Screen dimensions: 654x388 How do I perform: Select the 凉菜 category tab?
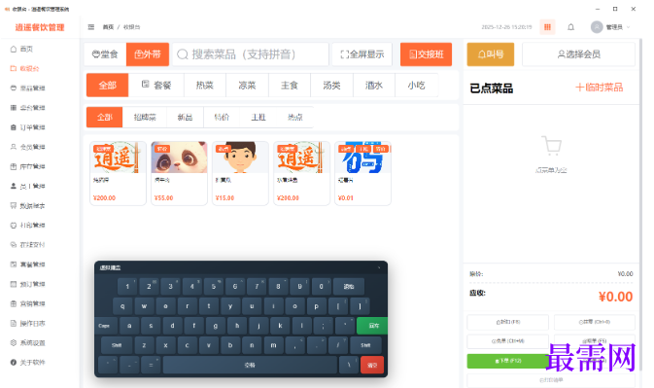click(248, 86)
